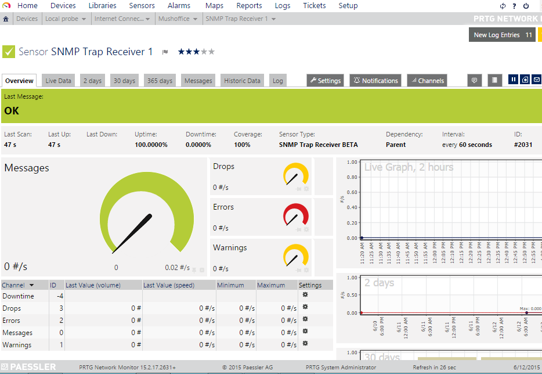Set priority to four stars
This screenshot has height=374, width=542.
pos(204,52)
